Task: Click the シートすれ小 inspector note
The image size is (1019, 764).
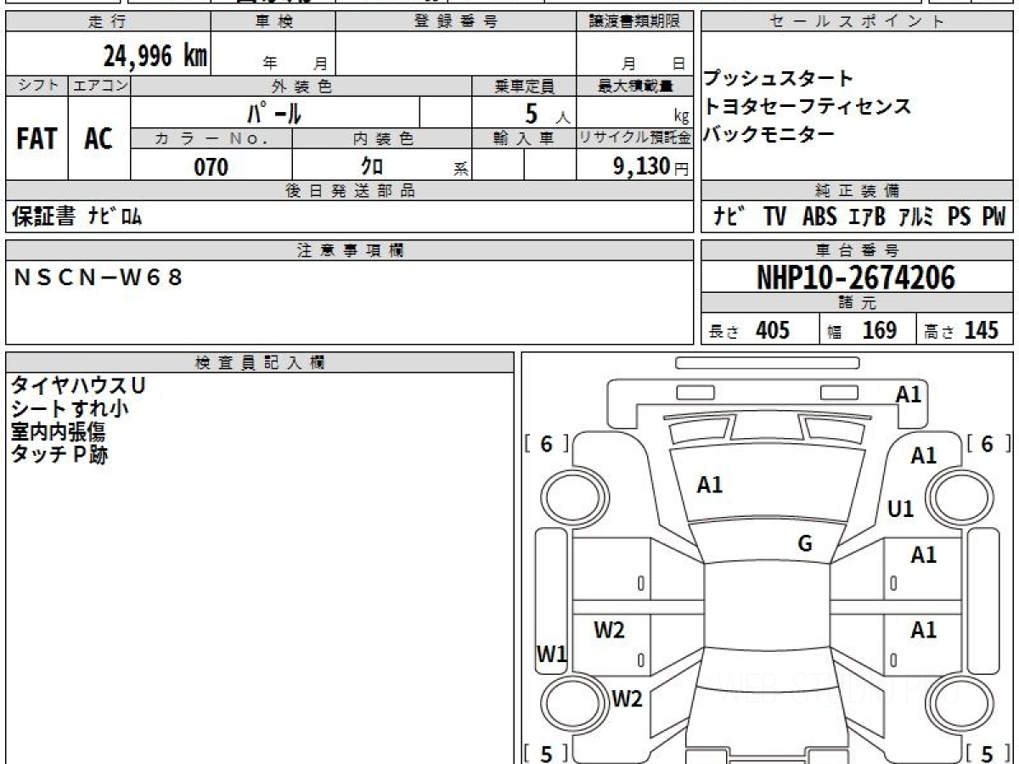Action: tap(70, 408)
